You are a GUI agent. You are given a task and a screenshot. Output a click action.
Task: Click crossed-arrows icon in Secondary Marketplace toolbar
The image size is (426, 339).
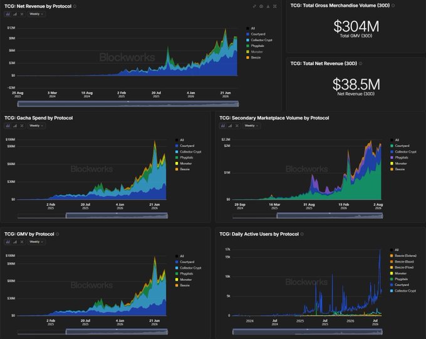click(237, 126)
